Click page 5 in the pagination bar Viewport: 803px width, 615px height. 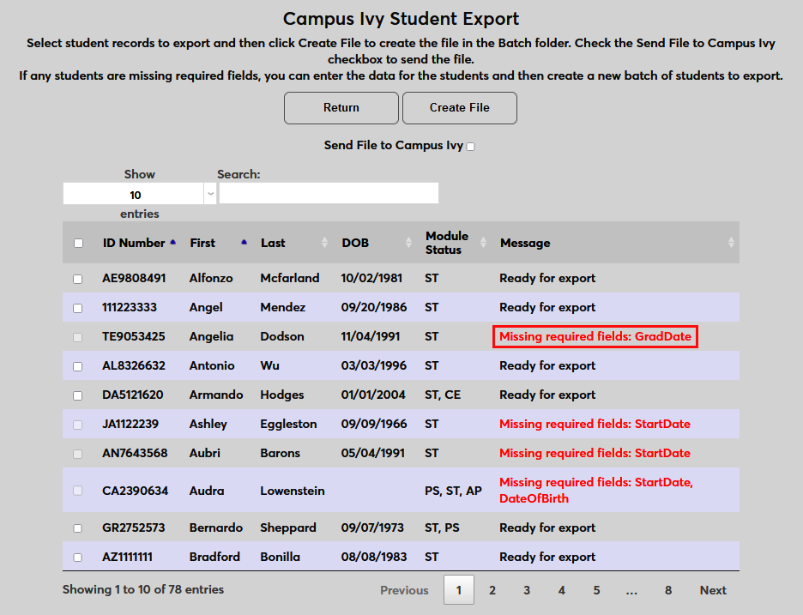click(596, 590)
